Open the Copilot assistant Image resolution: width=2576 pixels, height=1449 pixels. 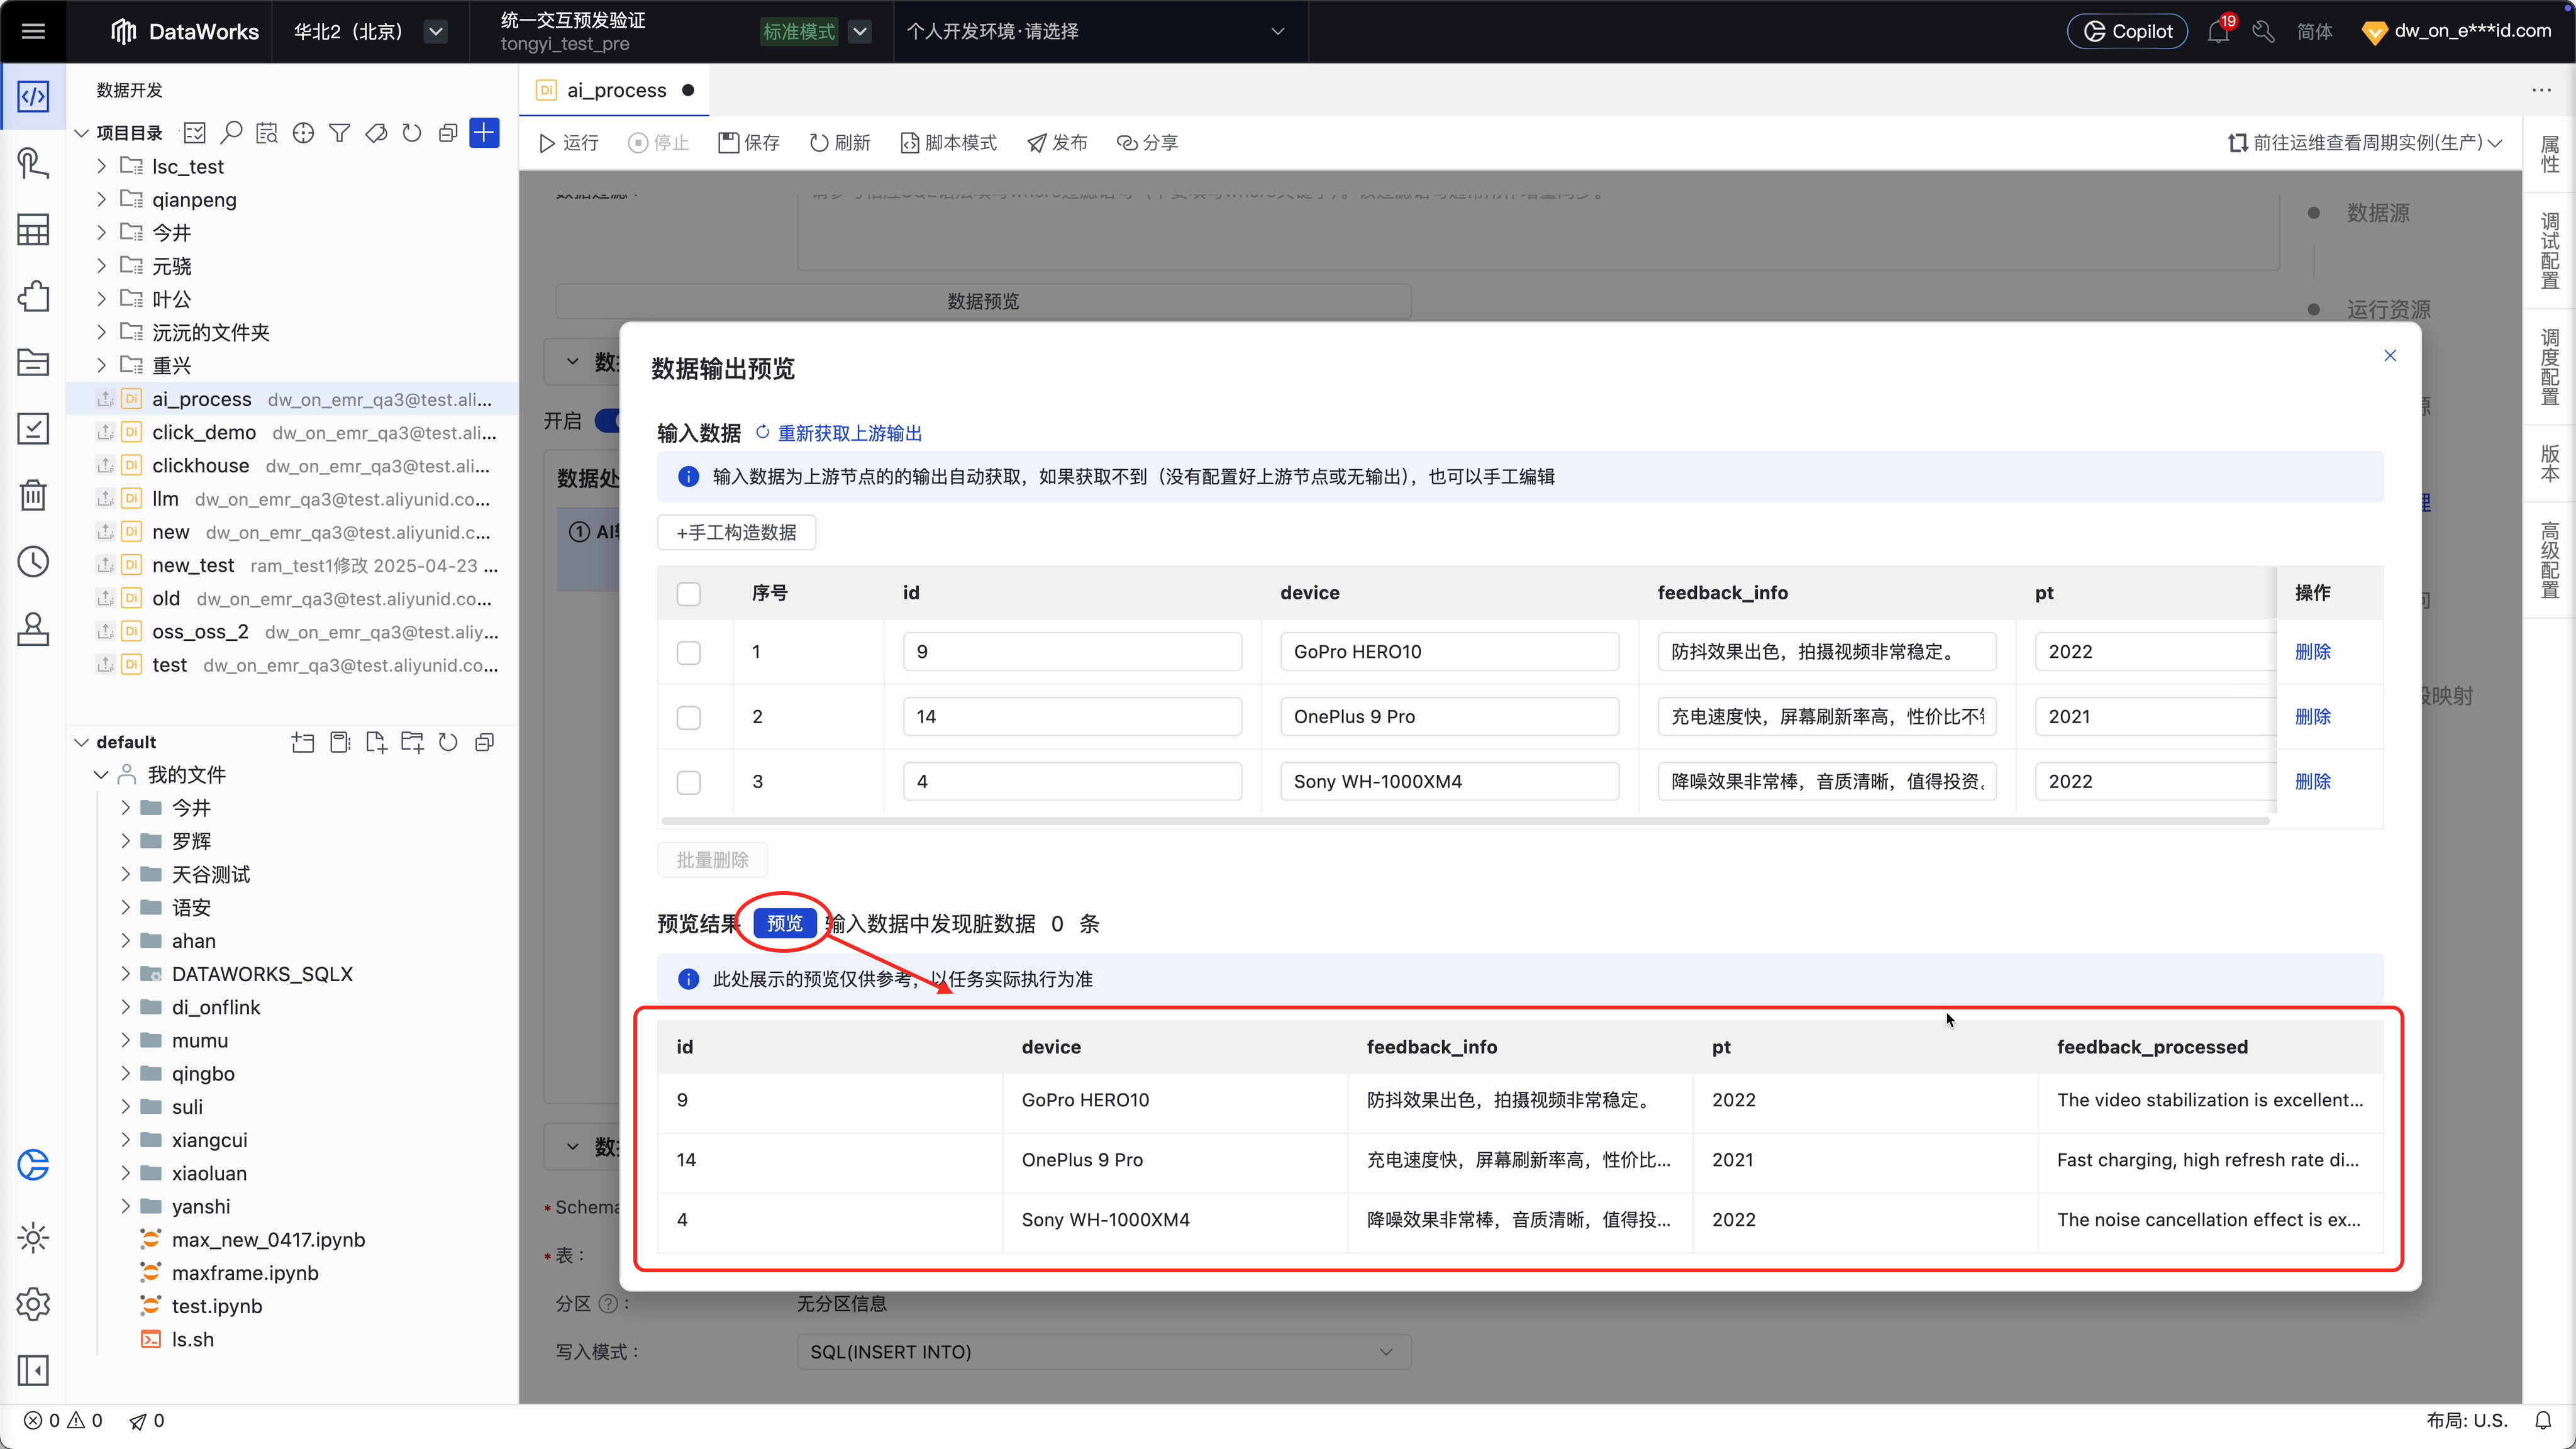click(x=2128, y=32)
